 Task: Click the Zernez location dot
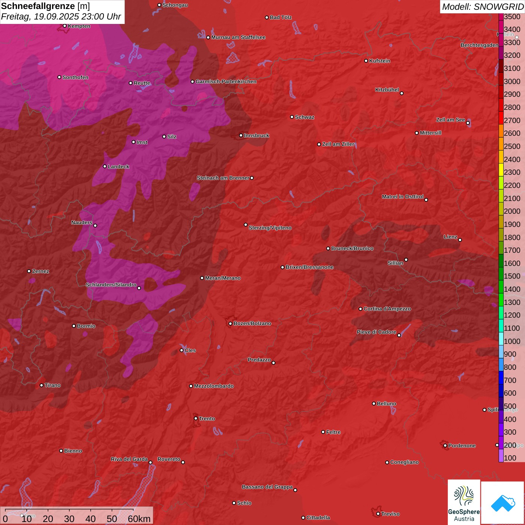coord(29,271)
